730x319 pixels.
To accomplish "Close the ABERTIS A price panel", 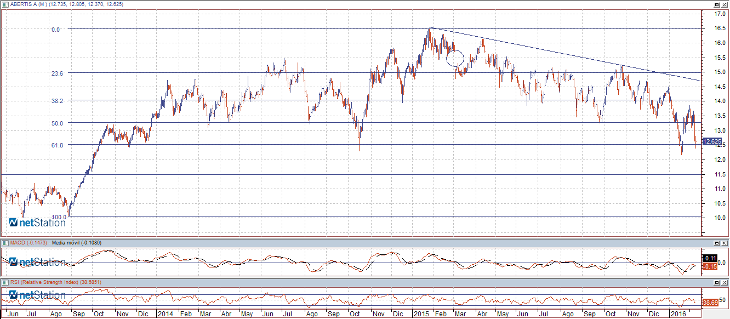I will click(x=724, y=4).
